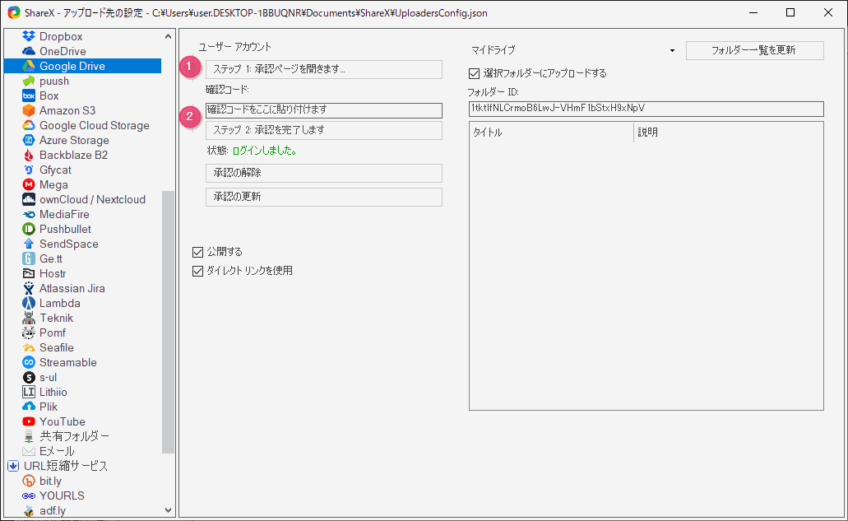848x521 pixels.
Task: Select the Eメール list entry
Action: point(57,451)
